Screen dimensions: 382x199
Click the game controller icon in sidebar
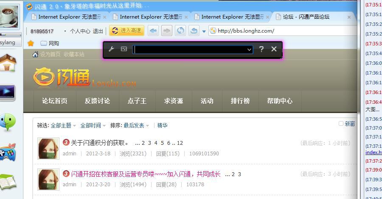coord(8,152)
